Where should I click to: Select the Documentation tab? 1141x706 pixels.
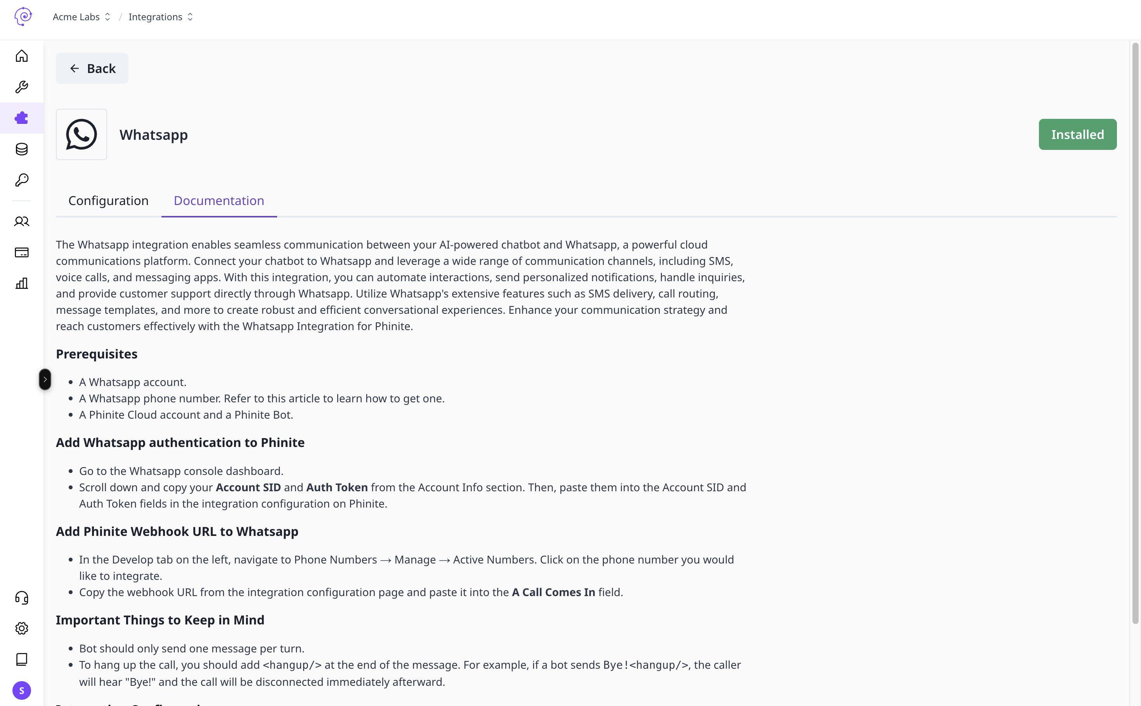pyautogui.click(x=219, y=201)
